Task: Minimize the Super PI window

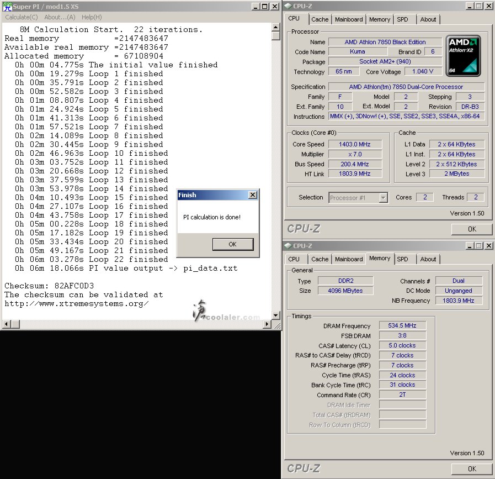Action: (256, 6)
